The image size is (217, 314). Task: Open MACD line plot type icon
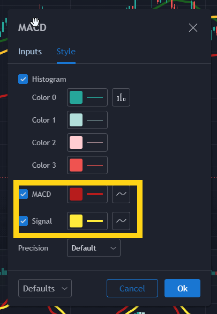coord(121,194)
